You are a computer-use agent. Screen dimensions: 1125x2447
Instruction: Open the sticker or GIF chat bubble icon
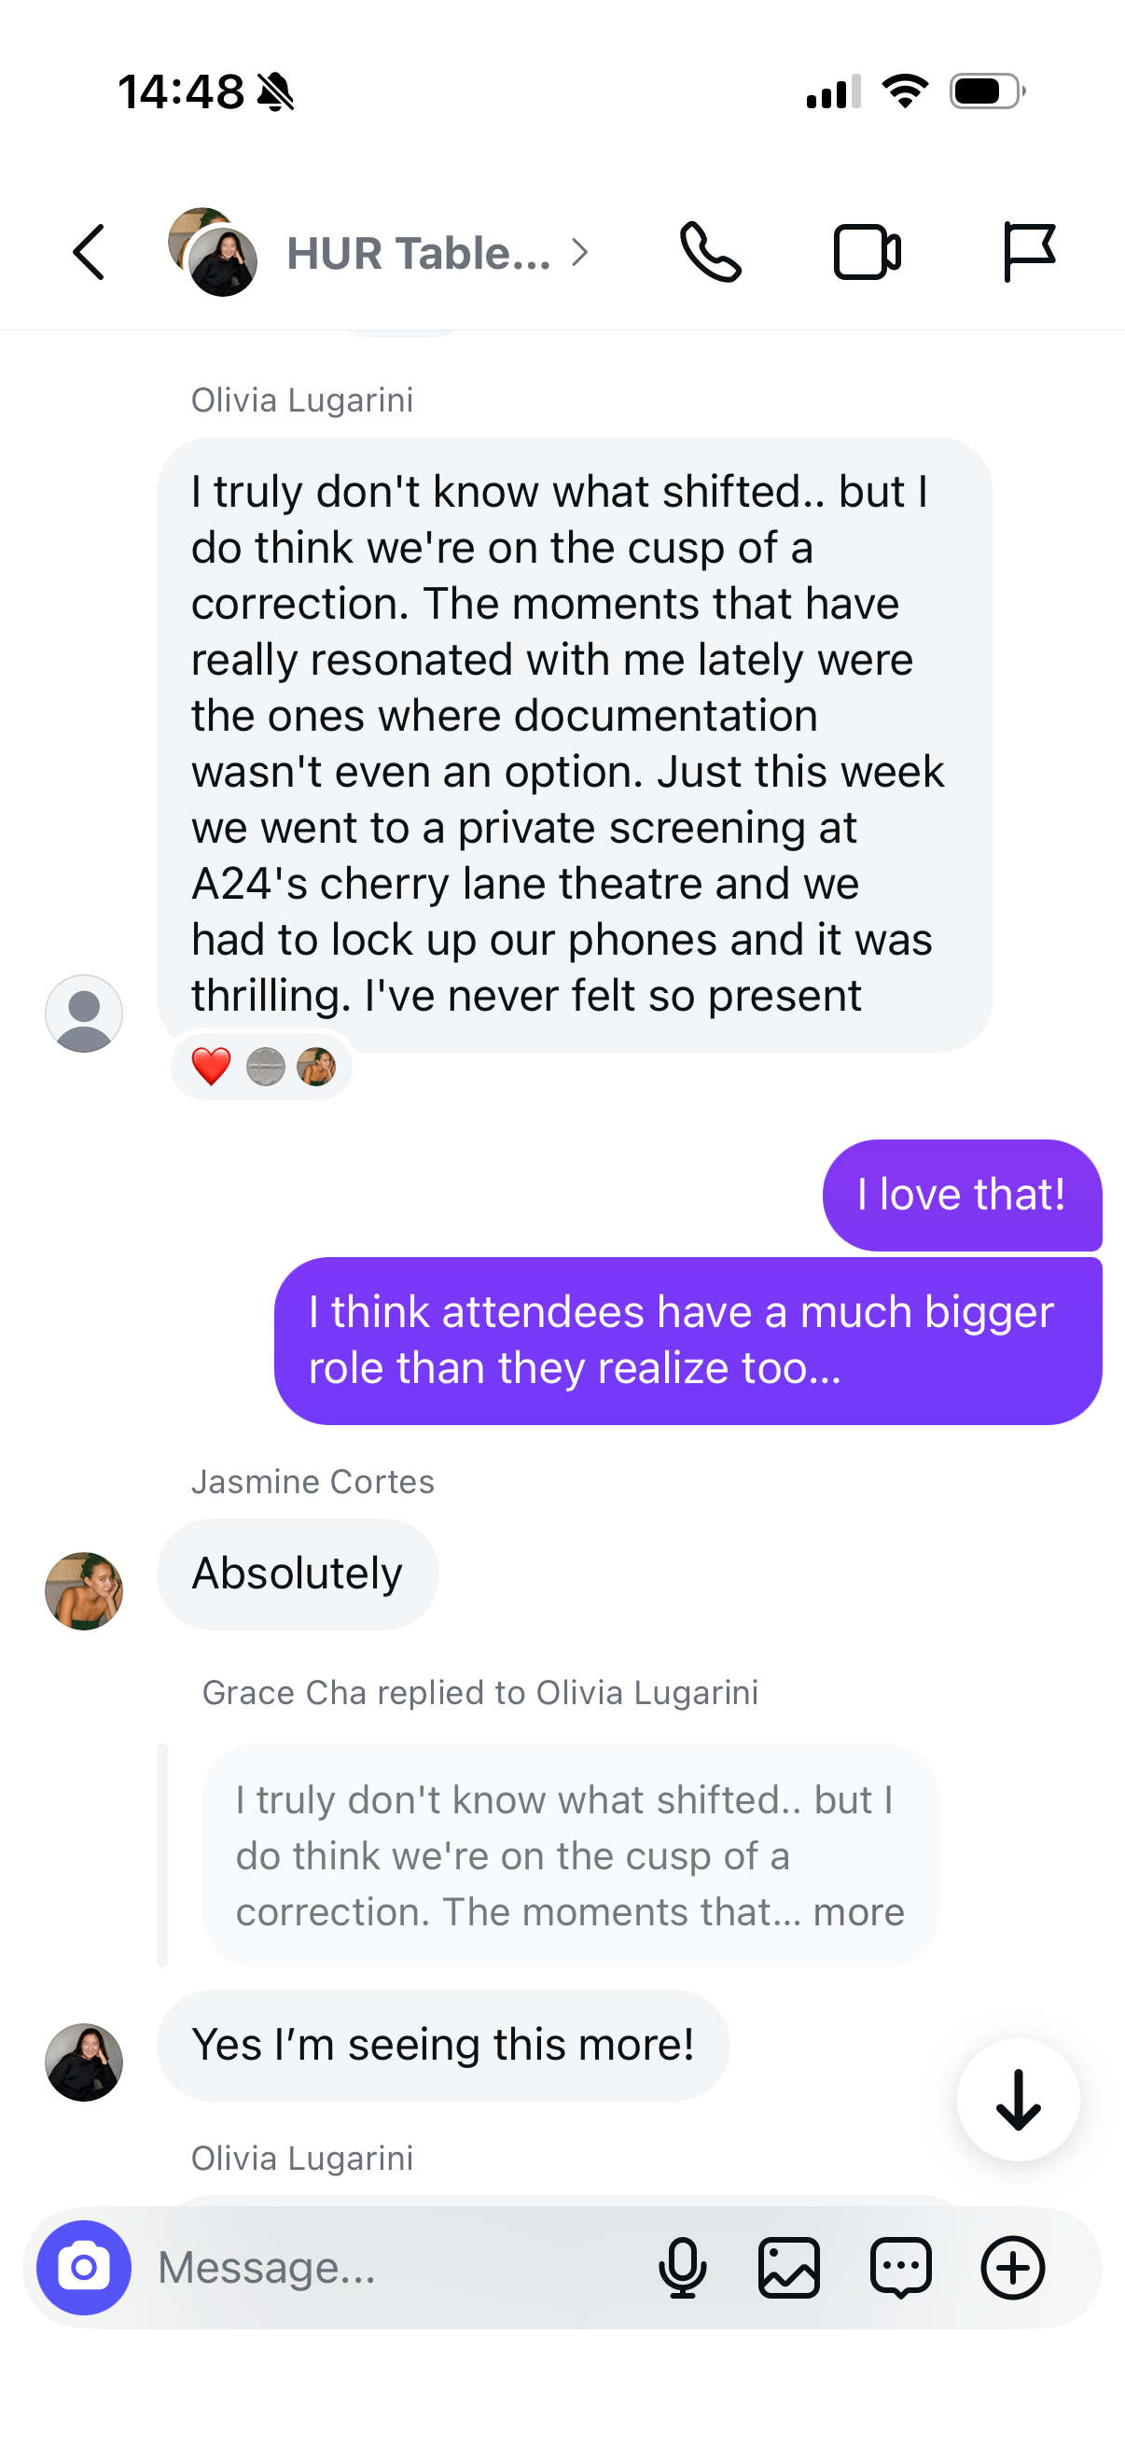pyautogui.click(x=901, y=2268)
